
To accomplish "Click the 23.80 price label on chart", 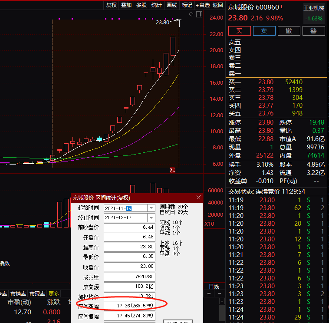I will (162, 23).
